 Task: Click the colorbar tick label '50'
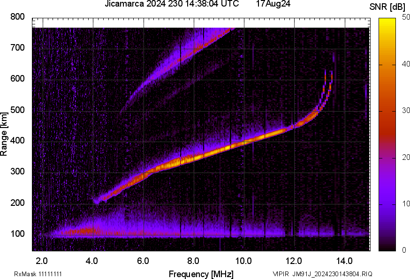click(406, 17)
